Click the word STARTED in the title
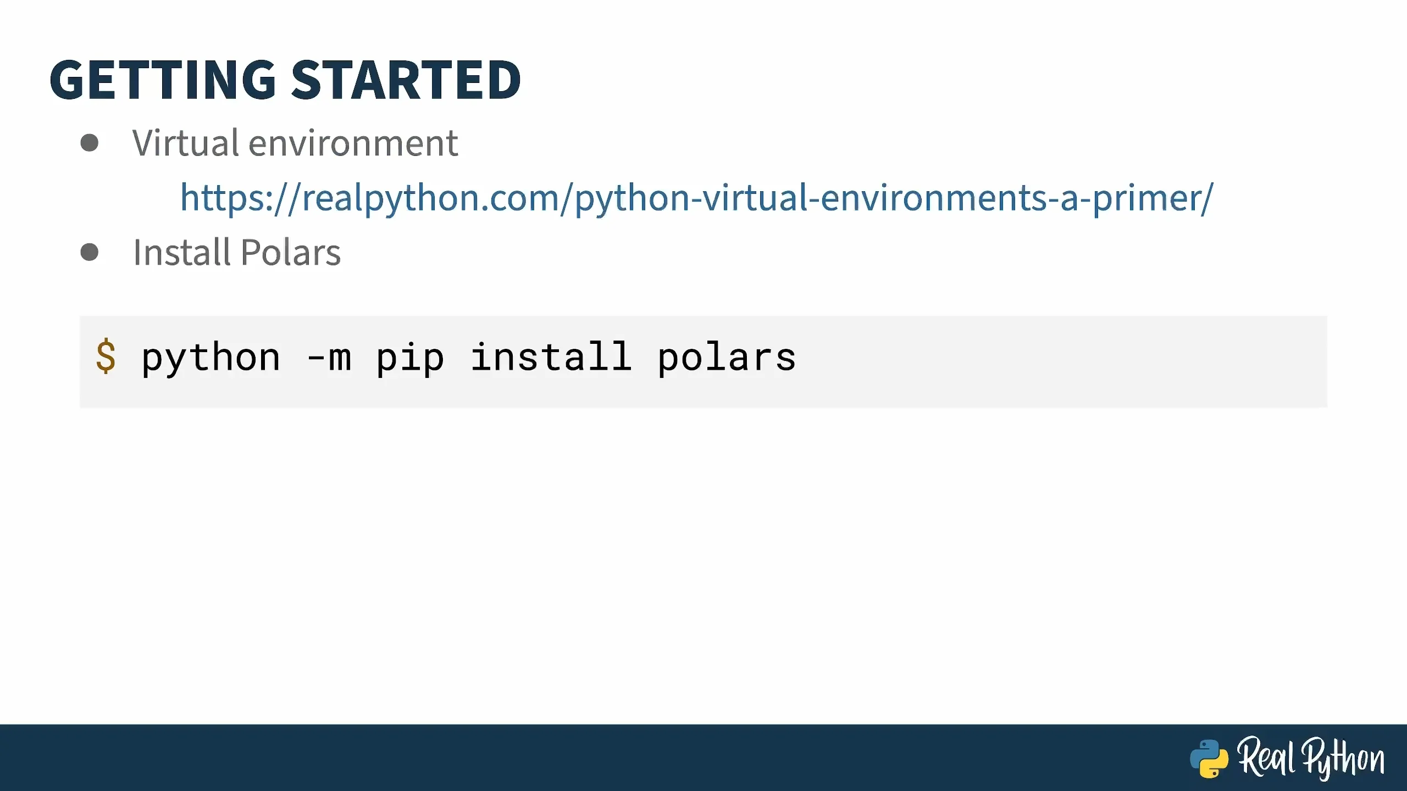Screen dimensions: 1407x791 [406, 80]
